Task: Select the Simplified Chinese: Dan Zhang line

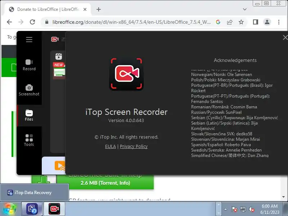Action: tap(230, 156)
